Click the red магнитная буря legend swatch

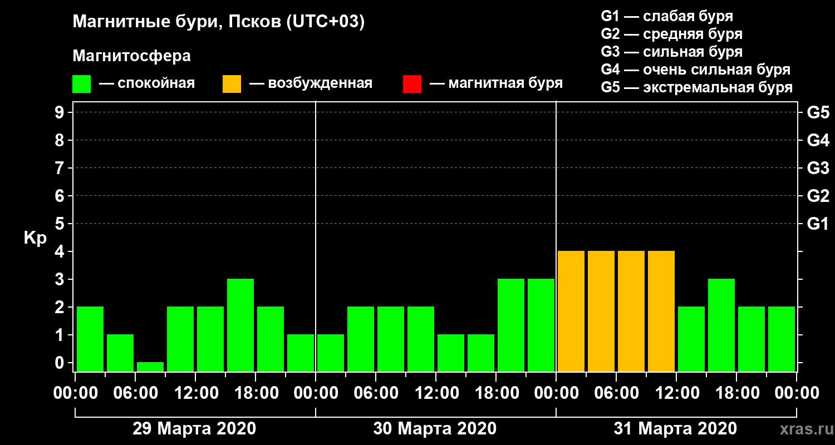(412, 84)
